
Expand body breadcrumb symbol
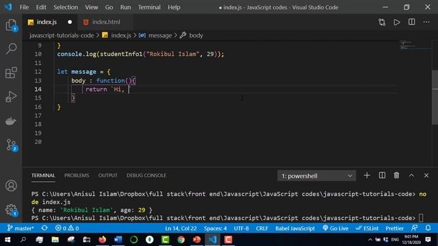(196, 36)
